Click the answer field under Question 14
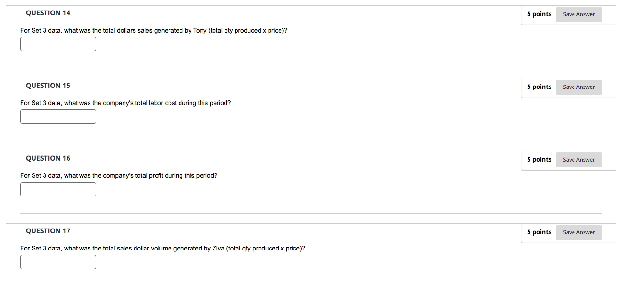Viewport: 619px width, 294px height. 58,44
